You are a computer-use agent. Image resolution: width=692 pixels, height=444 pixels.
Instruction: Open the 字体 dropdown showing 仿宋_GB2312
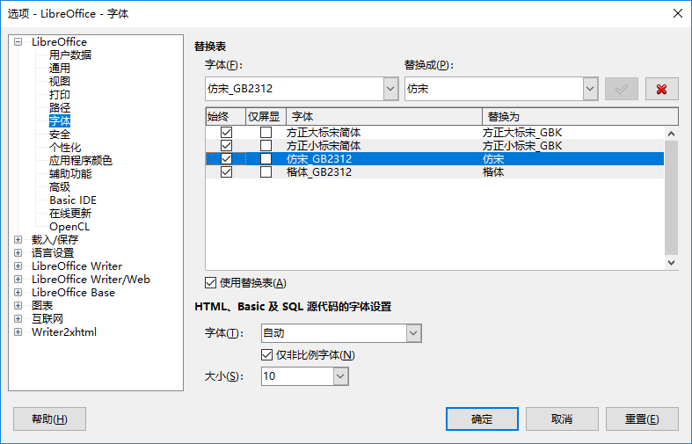(390, 89)
